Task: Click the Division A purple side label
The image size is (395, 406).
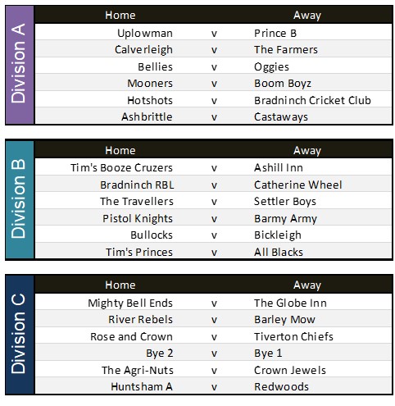Action: coord(19,65)
